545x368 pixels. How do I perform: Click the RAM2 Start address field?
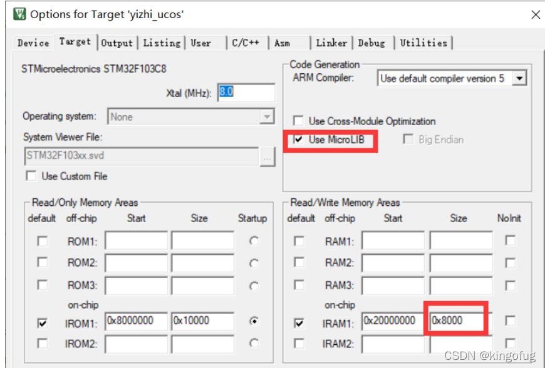click(393, 263)
